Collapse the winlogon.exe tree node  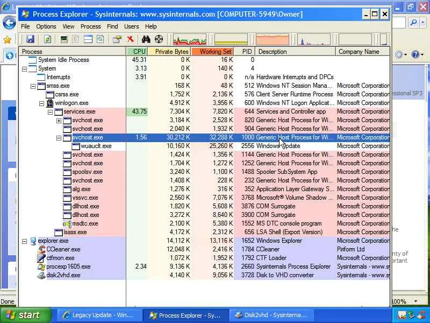coord(41,103)
